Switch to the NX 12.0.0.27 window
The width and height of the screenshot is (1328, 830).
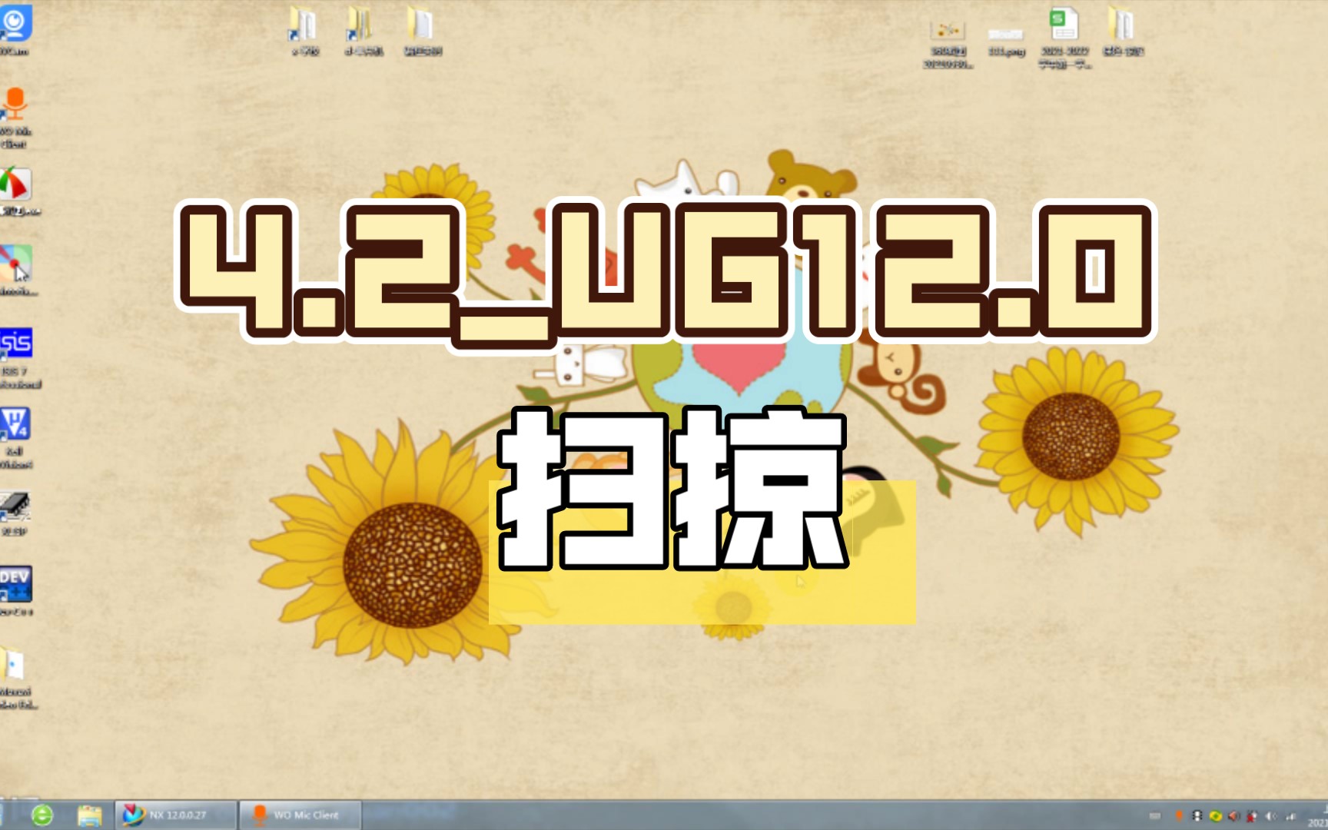(173, 816)
